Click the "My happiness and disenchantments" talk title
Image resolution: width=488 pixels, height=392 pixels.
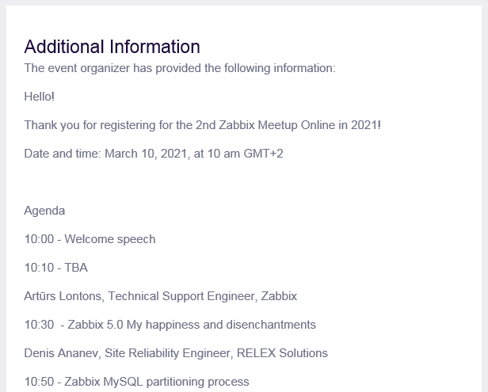click(227, 325)
